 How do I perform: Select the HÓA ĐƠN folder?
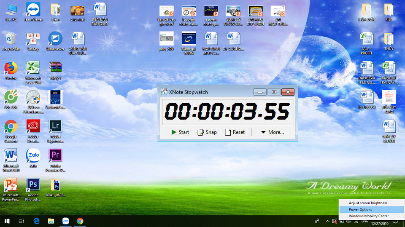click(367, 12)
